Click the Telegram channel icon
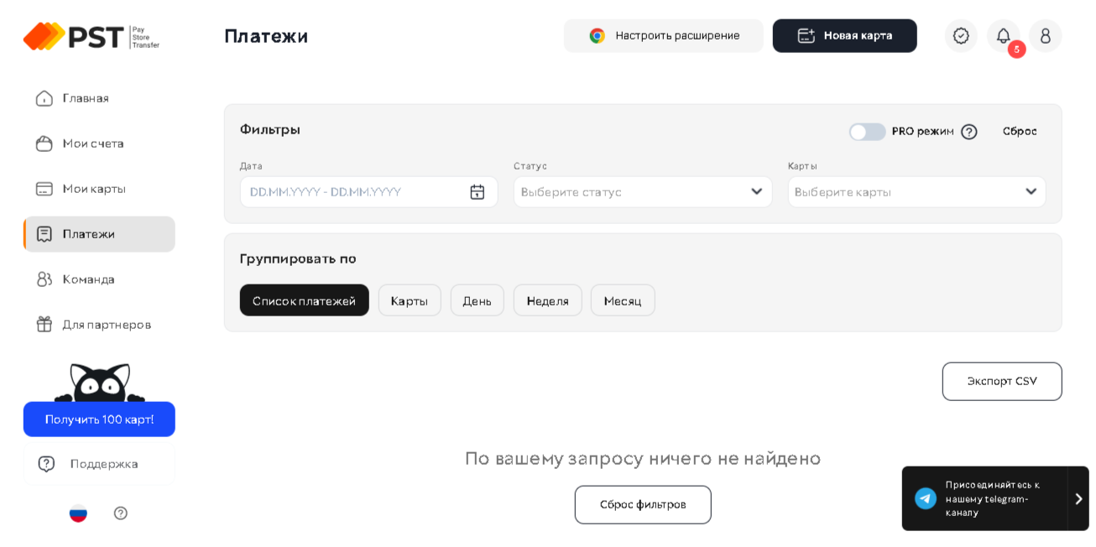Viewport: 1096px width, 547px height. [x=926, y=498]
